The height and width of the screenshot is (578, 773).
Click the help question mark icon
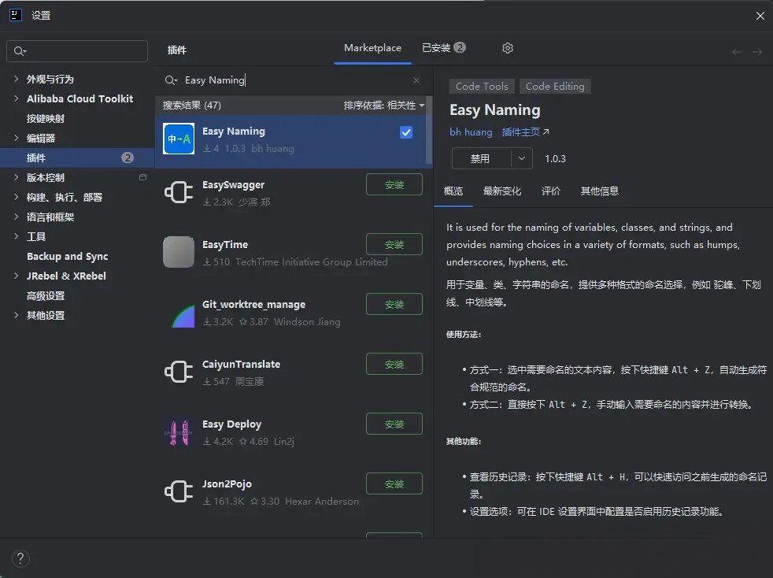[20, 558]
